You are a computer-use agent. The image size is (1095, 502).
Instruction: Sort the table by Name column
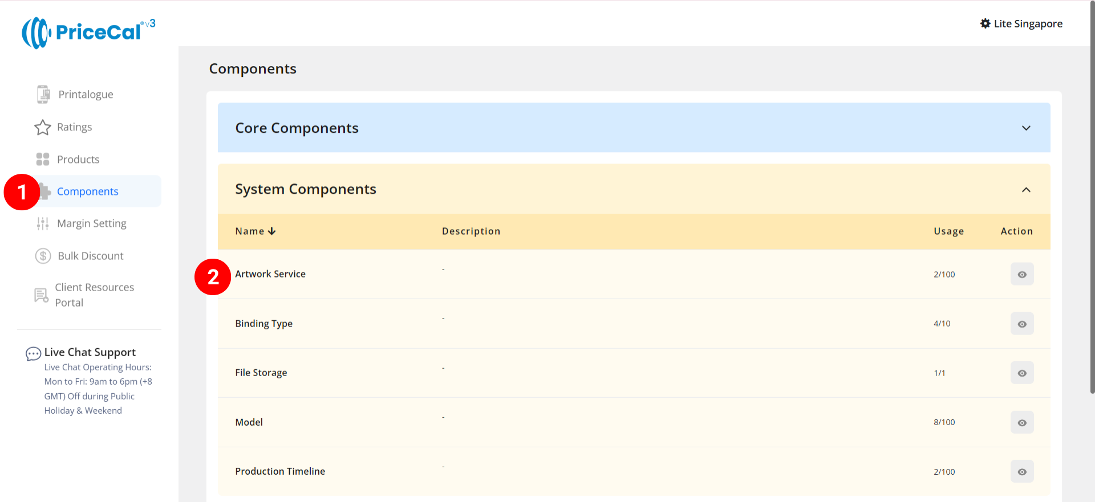click(x=255, y=231)
